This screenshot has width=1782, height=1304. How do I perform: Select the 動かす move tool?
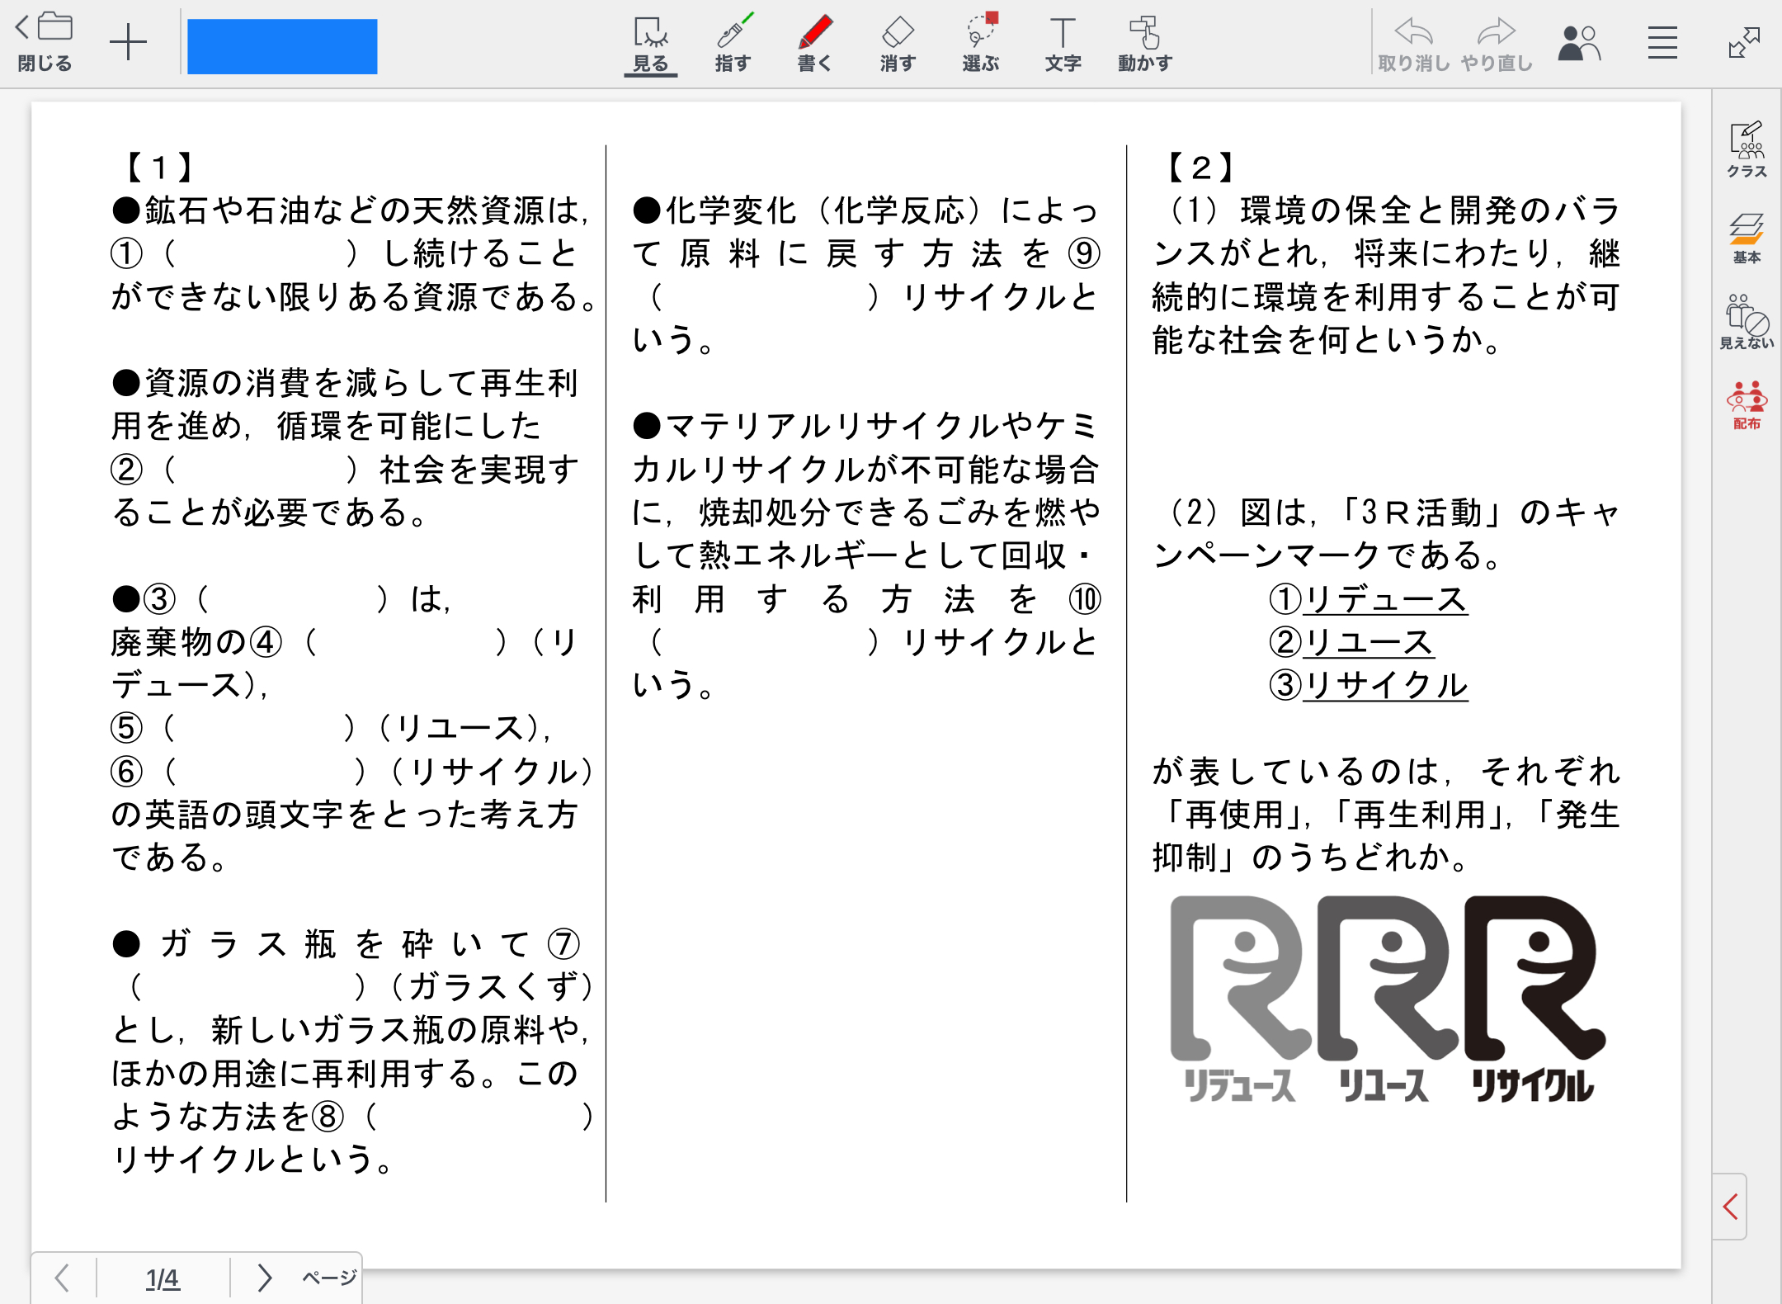(1145, 43)
